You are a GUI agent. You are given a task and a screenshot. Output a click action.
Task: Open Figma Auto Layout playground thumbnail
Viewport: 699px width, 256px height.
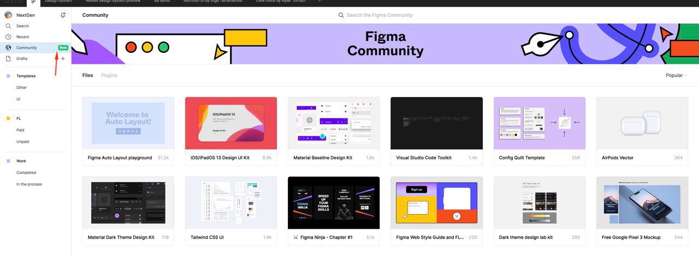128,123
